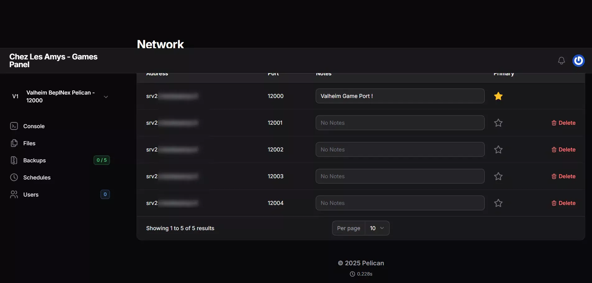The image size is (592, 283).
Task: Click the Files icon in sidebar
Action: pyautogui.click(x=14, y=143)
